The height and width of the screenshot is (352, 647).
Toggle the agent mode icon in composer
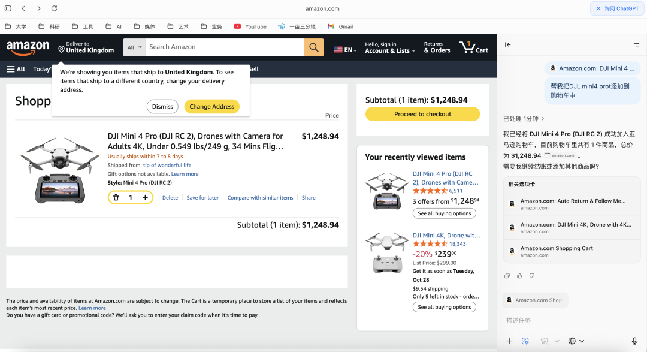tap(525, 341)
